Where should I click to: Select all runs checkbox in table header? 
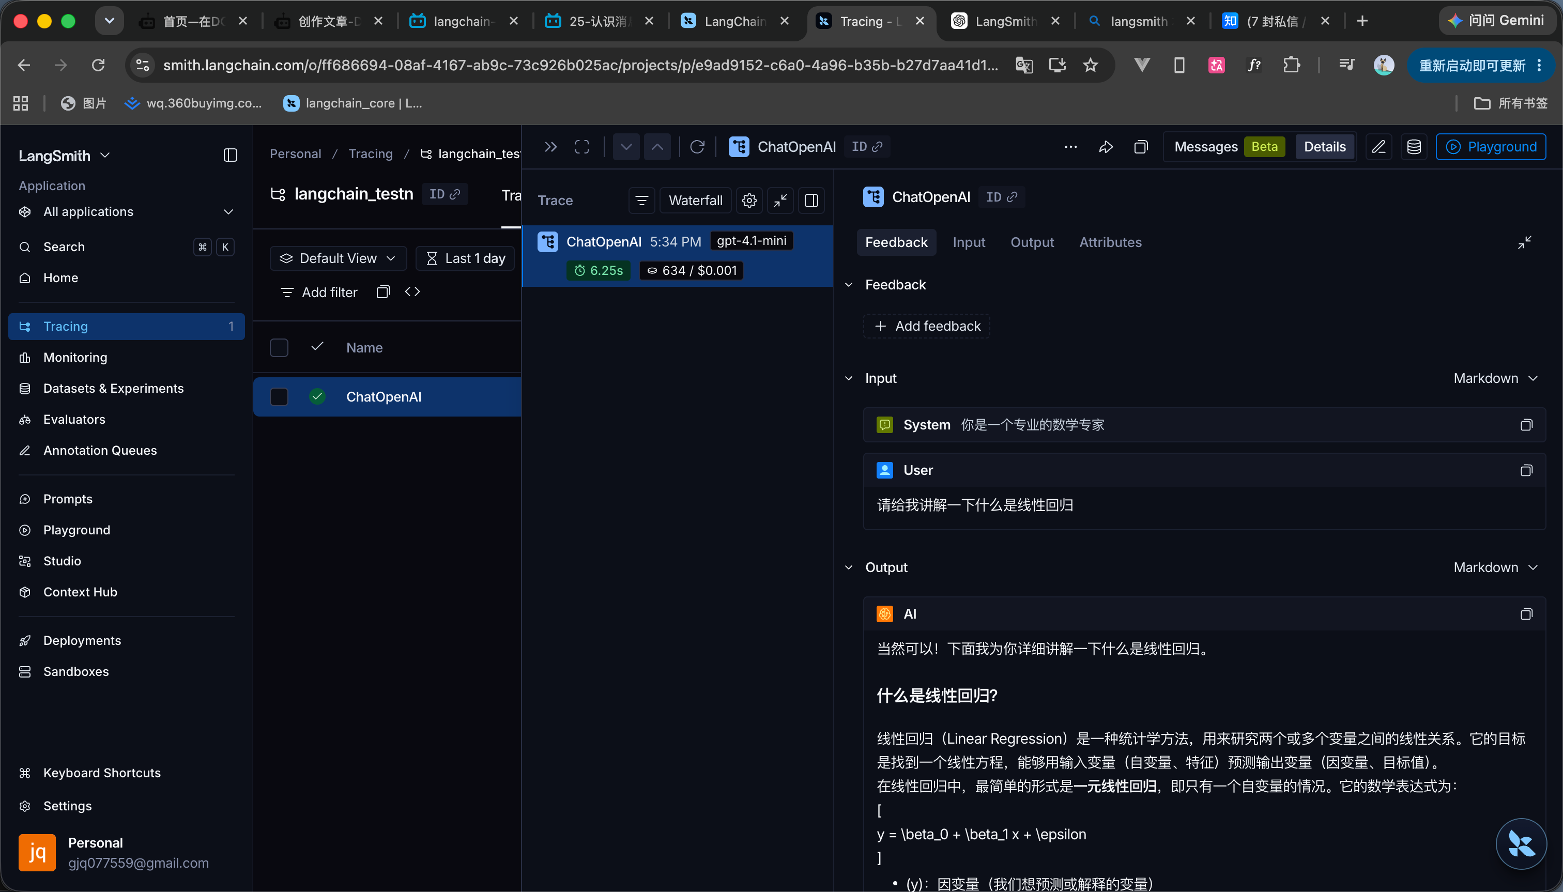click(279, 348)
